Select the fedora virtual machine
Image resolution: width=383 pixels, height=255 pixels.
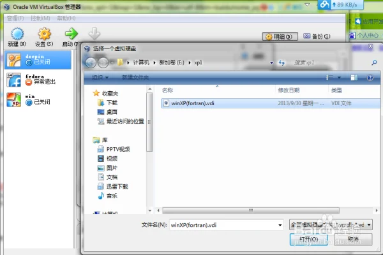coord(38,80)
